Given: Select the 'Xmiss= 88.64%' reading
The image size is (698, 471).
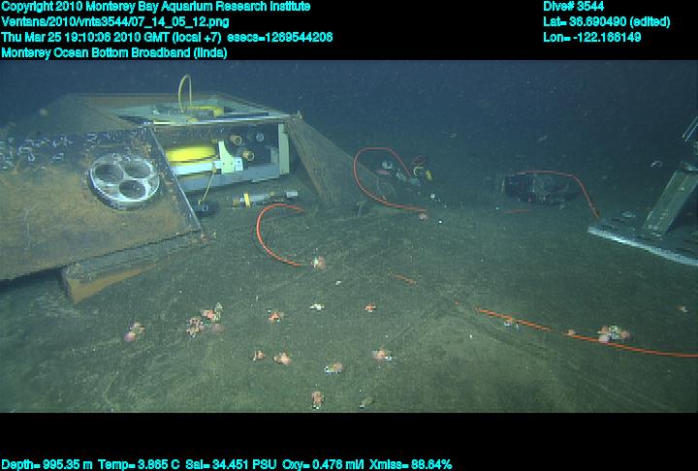Looking at the screenshot, I should point(411,465).
